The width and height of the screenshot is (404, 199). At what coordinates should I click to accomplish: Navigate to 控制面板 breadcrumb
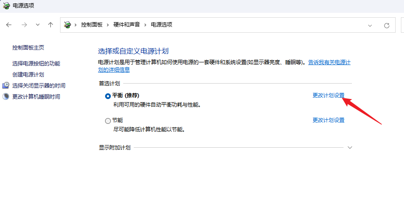(92, 25)
